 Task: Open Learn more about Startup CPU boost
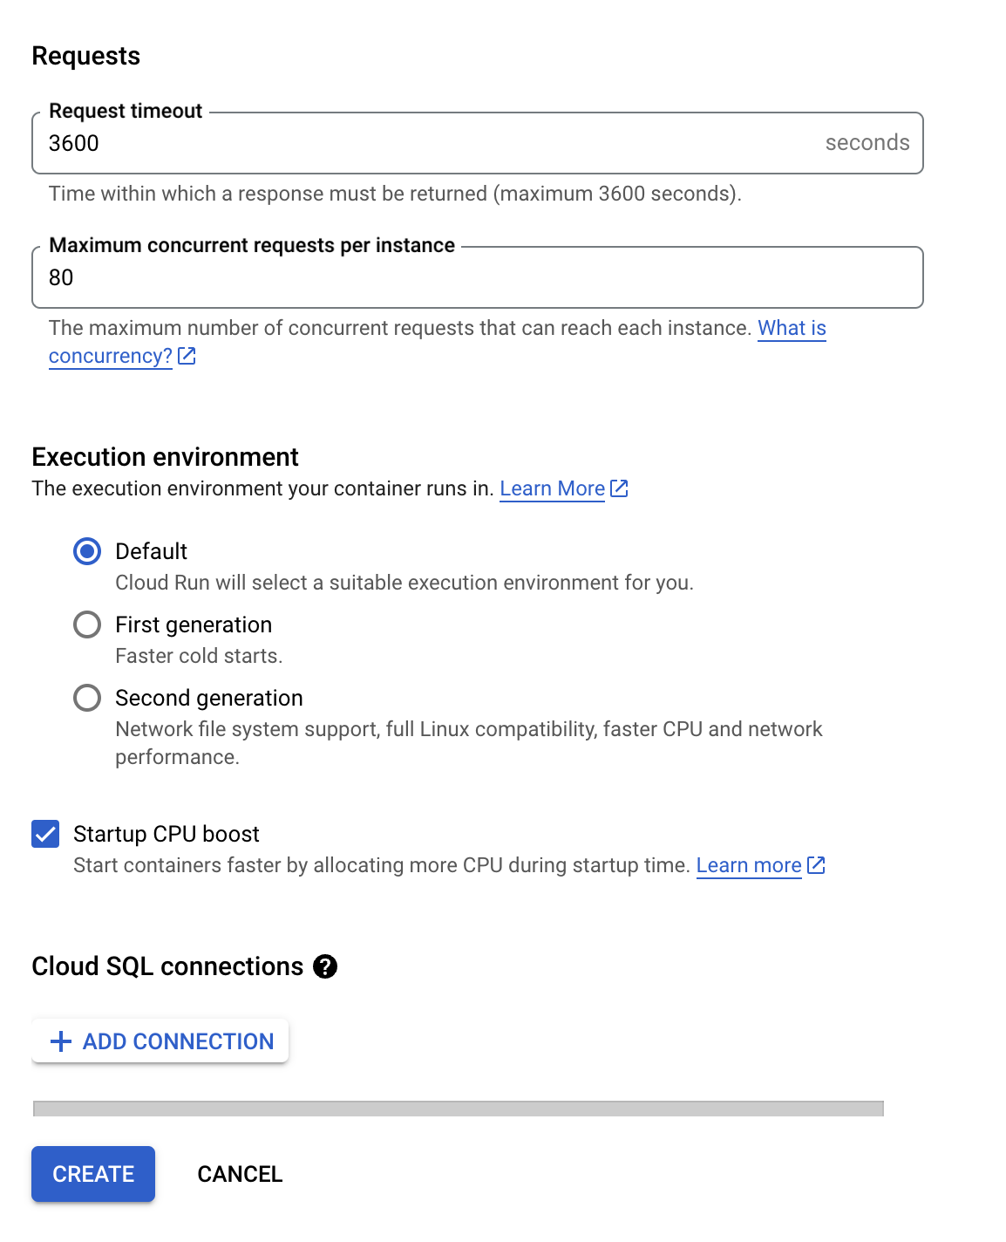coord(748,865)
